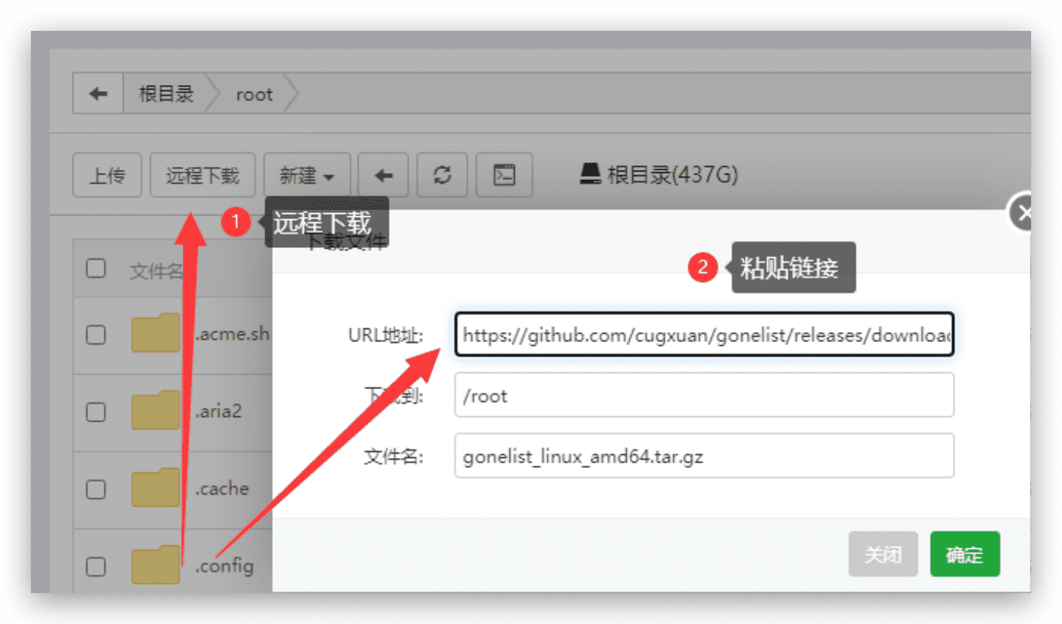Check the box for the .acme.sh folder
The height and width of the screenshot is (624, 1062).
click(96, 334)
